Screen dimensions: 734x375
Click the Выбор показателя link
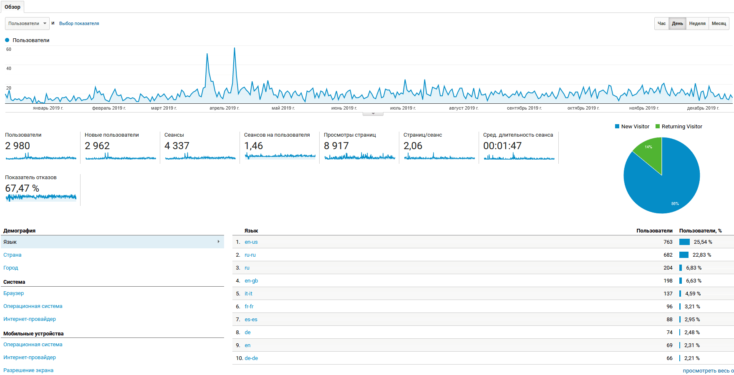click(x=79, y=23)
